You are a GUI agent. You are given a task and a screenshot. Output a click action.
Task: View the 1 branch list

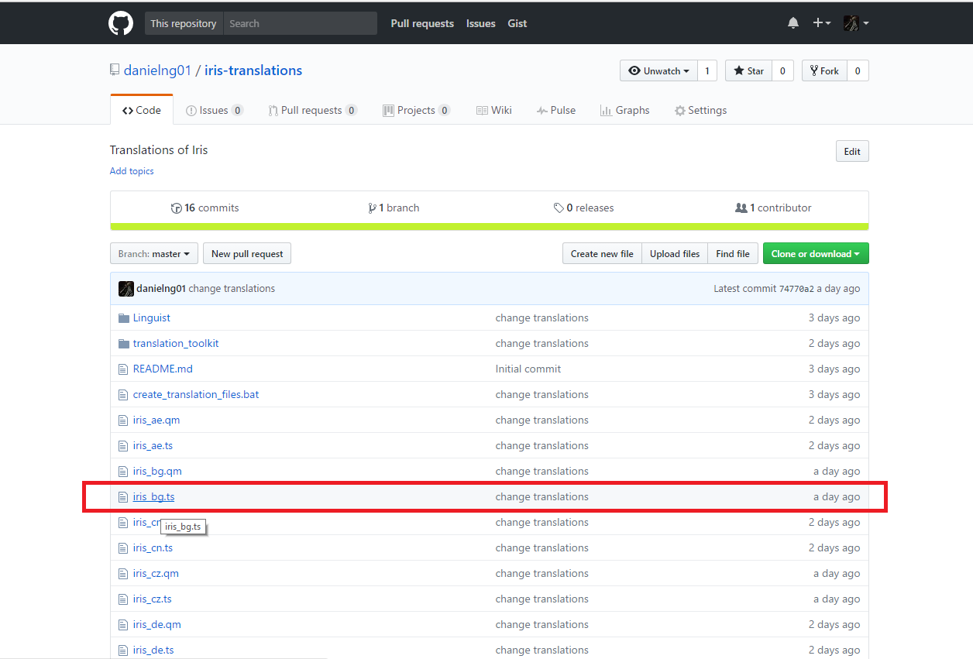(x=394, y=208)
